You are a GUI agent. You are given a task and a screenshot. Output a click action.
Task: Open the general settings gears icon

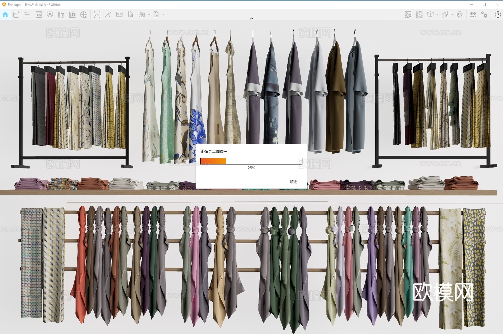[485, 15]
